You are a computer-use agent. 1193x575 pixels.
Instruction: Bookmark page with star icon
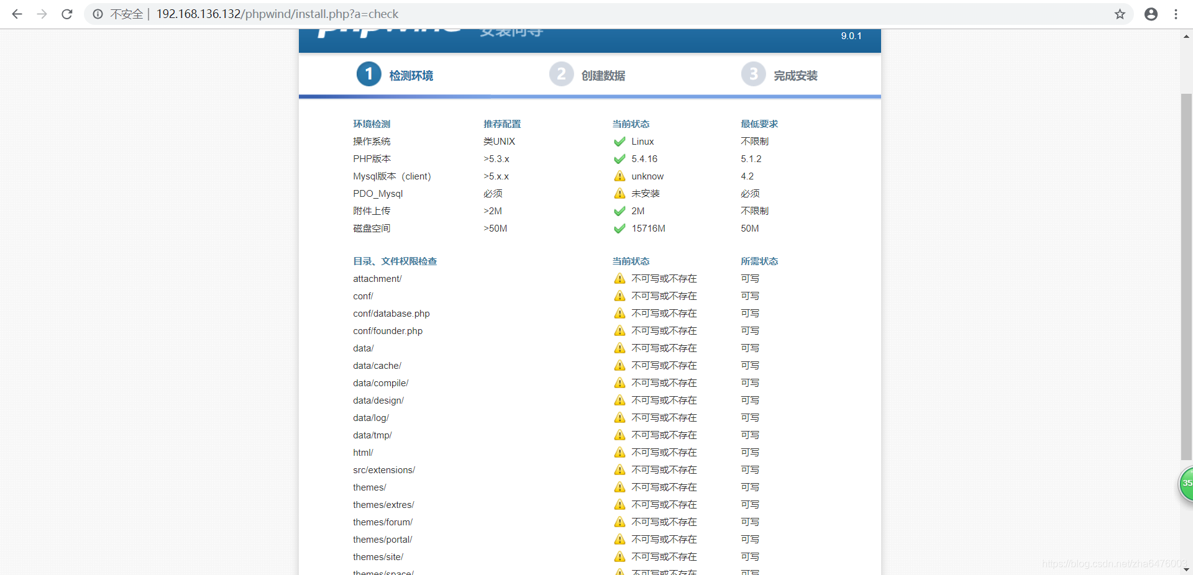[1120, 14]
